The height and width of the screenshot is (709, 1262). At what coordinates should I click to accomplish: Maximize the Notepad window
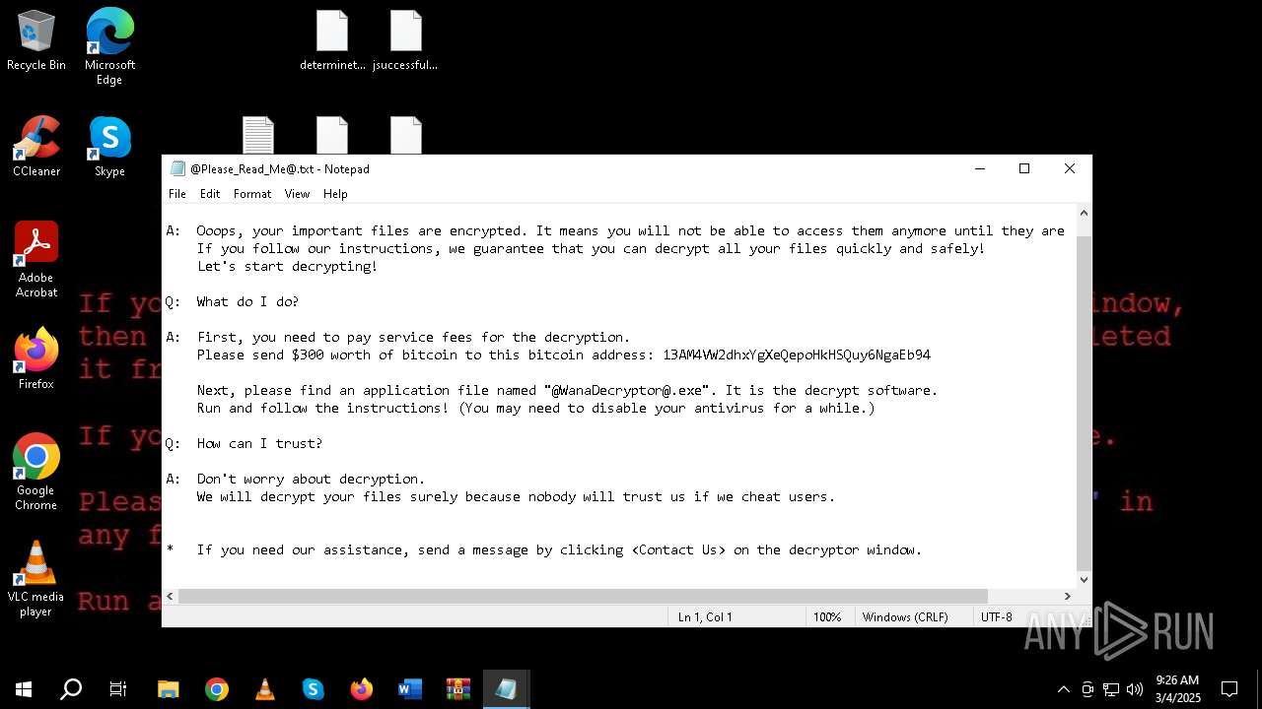coord(1024,169)
